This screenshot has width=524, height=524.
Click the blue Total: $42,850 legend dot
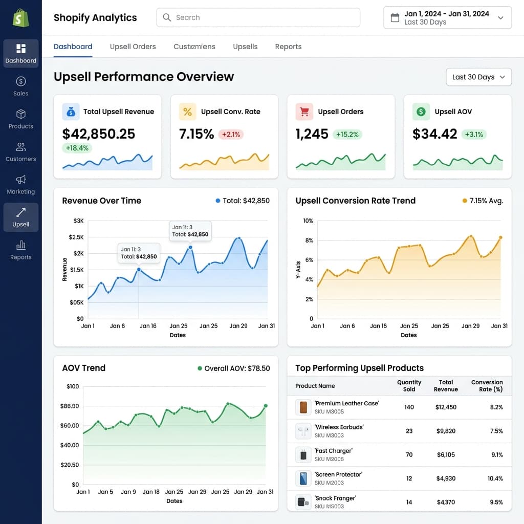coord(218,201)
